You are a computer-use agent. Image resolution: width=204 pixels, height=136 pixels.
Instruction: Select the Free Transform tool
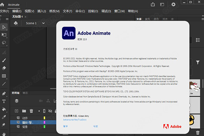coord(4,35)
